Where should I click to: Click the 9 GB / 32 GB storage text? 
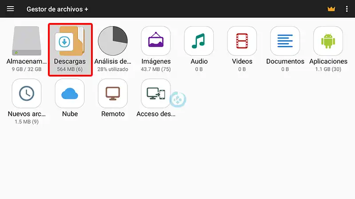click(x=27, y=69)
